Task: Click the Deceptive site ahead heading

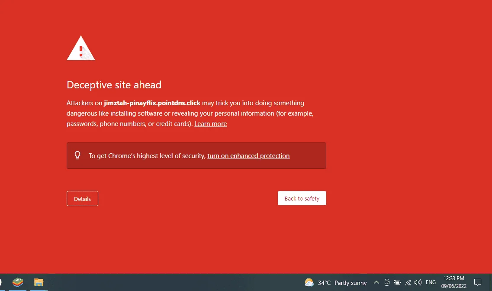Action: tap(114, 85)
